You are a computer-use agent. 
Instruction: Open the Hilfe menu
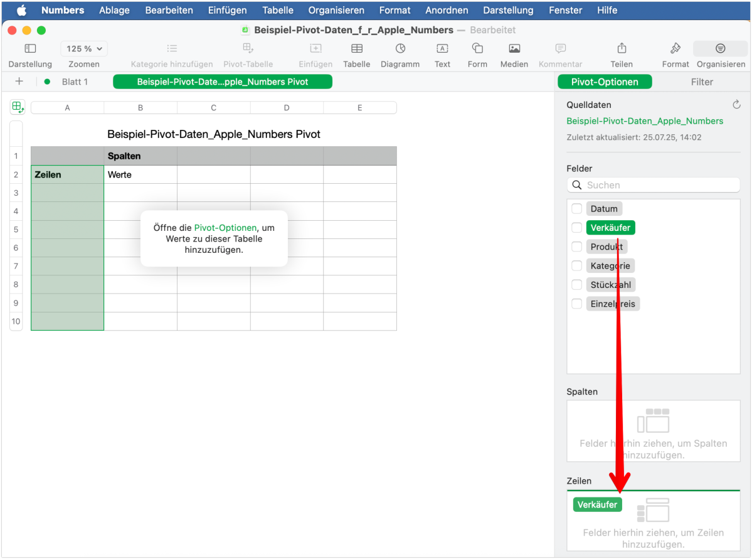[607, 10]
